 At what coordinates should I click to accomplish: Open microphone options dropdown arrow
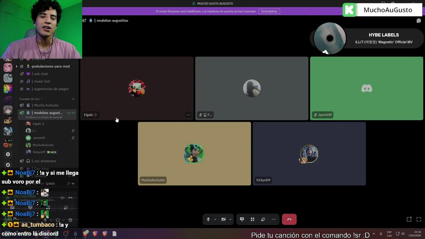[x=215, y=219]
